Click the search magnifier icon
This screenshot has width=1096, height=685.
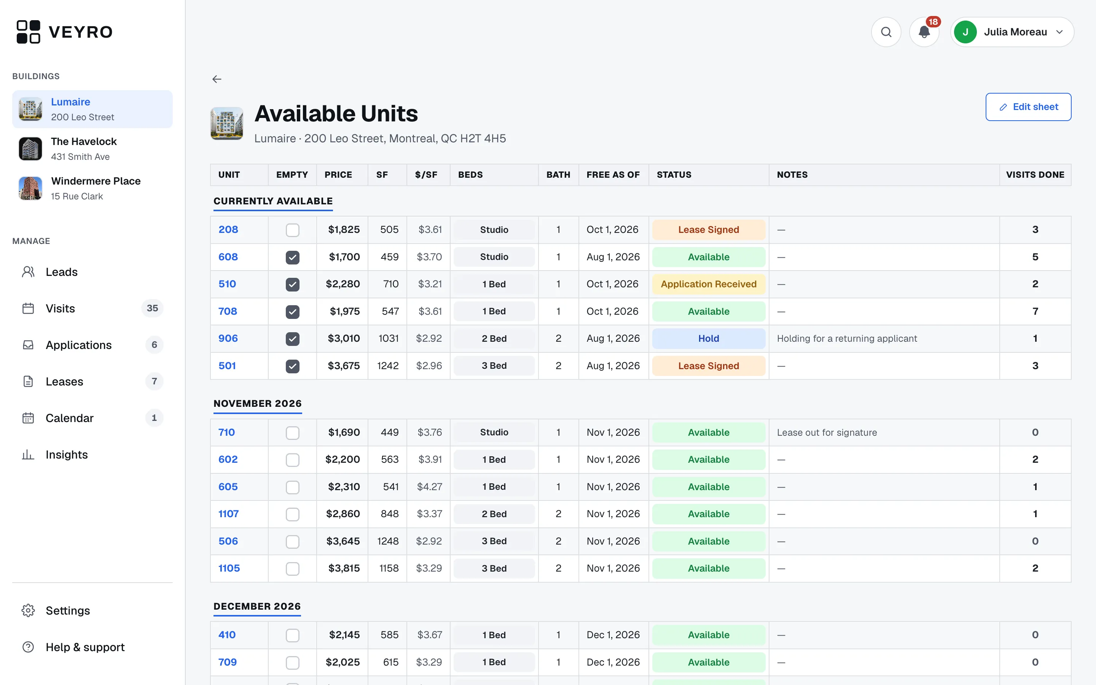click(886, 32)
